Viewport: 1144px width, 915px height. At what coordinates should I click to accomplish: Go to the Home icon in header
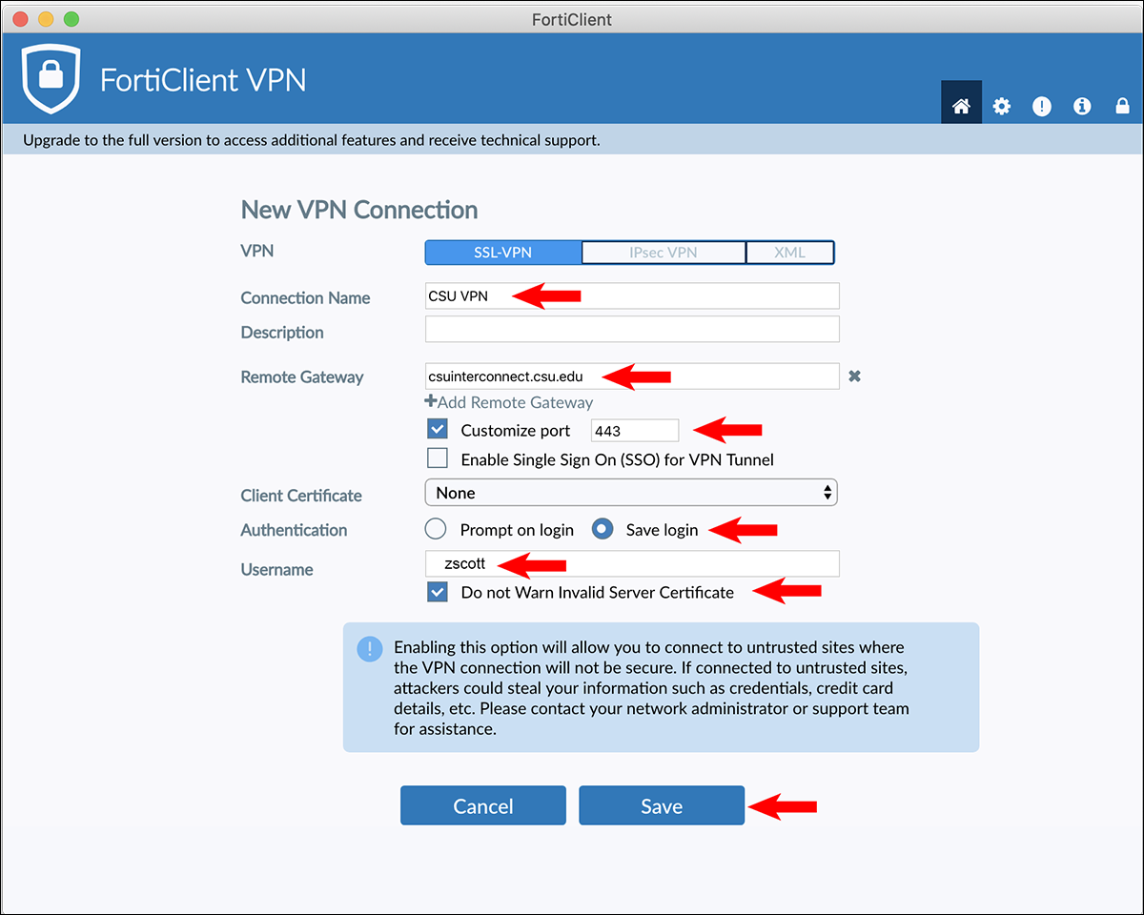[x=961, y=106]
